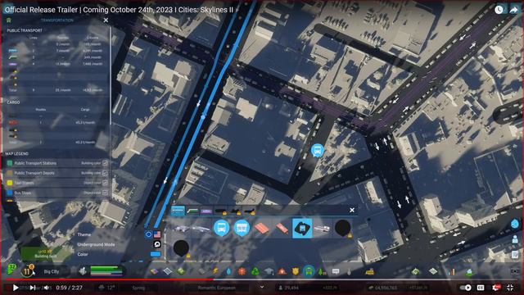The image size is (524, 295).
Task: Skip to the next video
Action: coord(33,288)
